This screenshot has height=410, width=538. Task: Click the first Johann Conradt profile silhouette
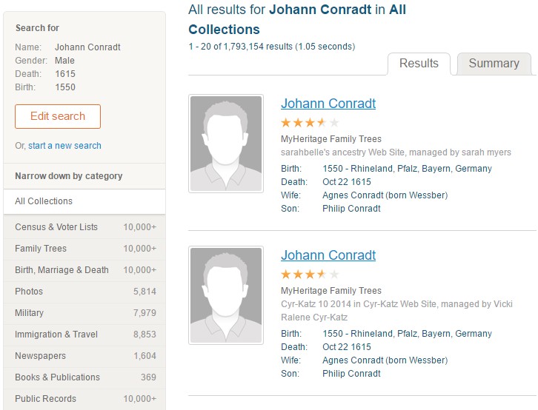coord(225,143)
